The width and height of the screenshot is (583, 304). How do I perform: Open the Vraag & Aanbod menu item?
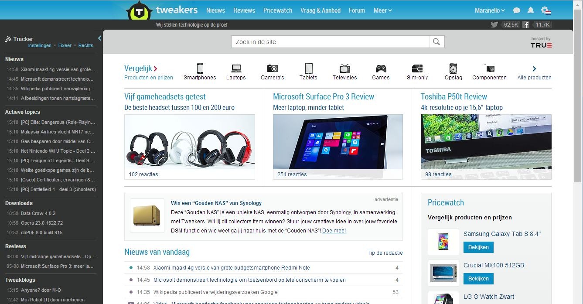[x=320, y=10]
